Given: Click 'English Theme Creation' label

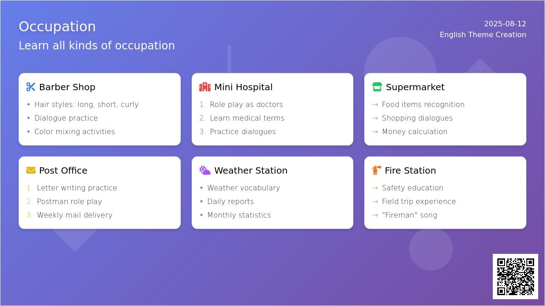Looking at the screenshot, I should pyautogui.click(x=483, y=35).
